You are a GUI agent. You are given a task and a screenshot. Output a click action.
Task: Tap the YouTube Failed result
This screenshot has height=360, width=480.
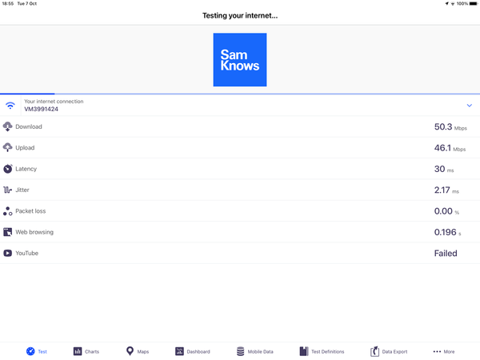(446, 254)
